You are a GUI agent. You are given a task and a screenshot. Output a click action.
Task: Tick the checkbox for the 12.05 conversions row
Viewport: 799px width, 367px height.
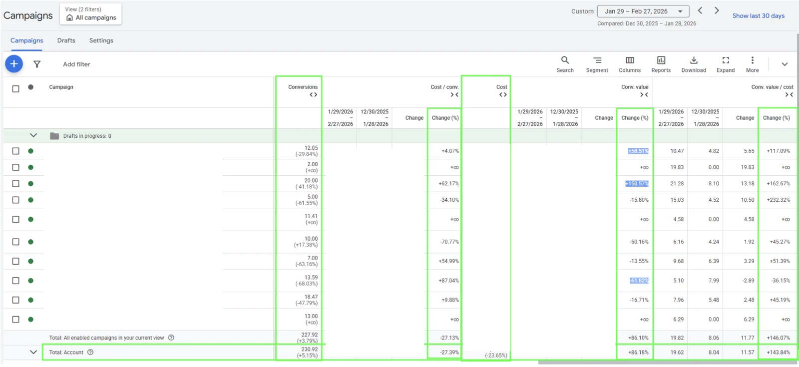[x=16, y=151]
